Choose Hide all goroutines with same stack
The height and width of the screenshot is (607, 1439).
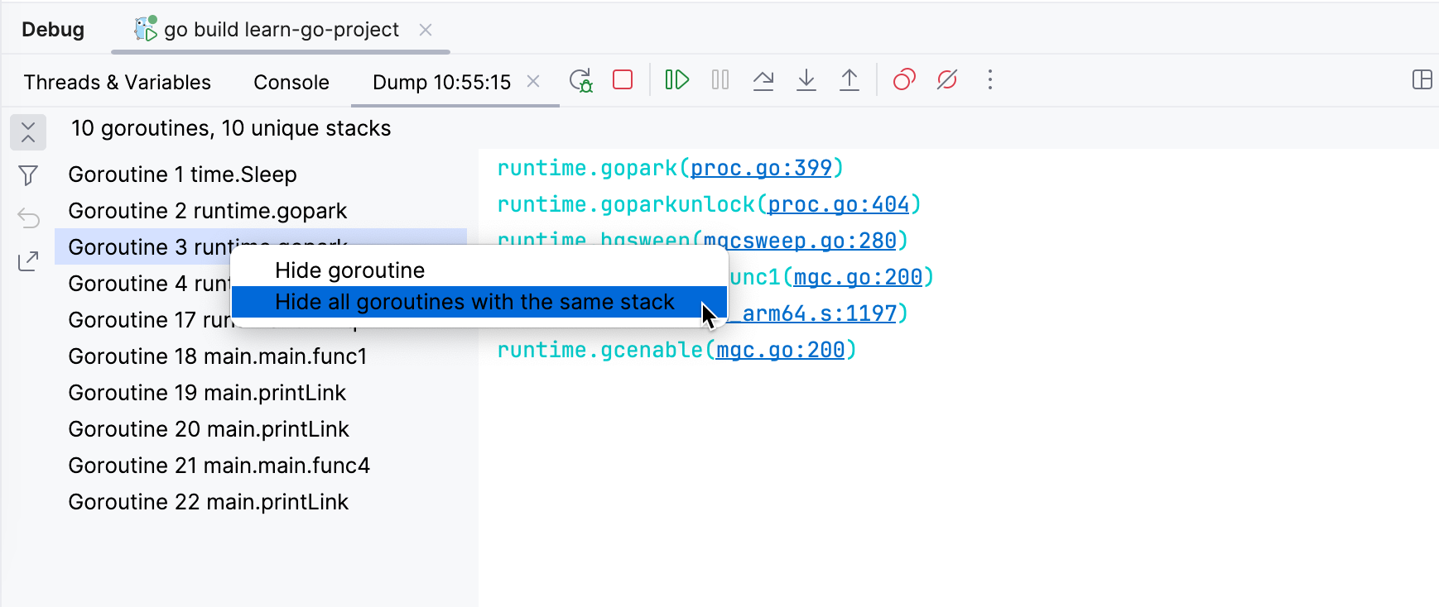[x=479, y=302]
